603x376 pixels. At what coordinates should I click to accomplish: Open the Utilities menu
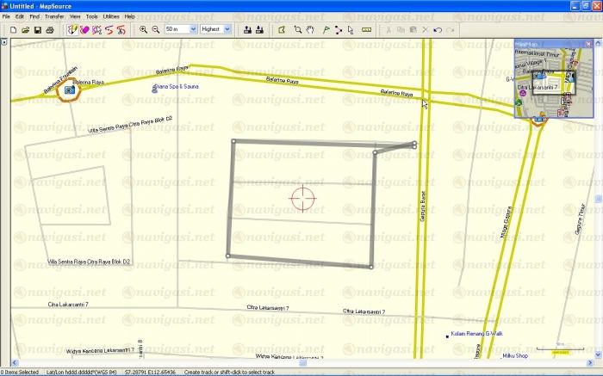111,16
